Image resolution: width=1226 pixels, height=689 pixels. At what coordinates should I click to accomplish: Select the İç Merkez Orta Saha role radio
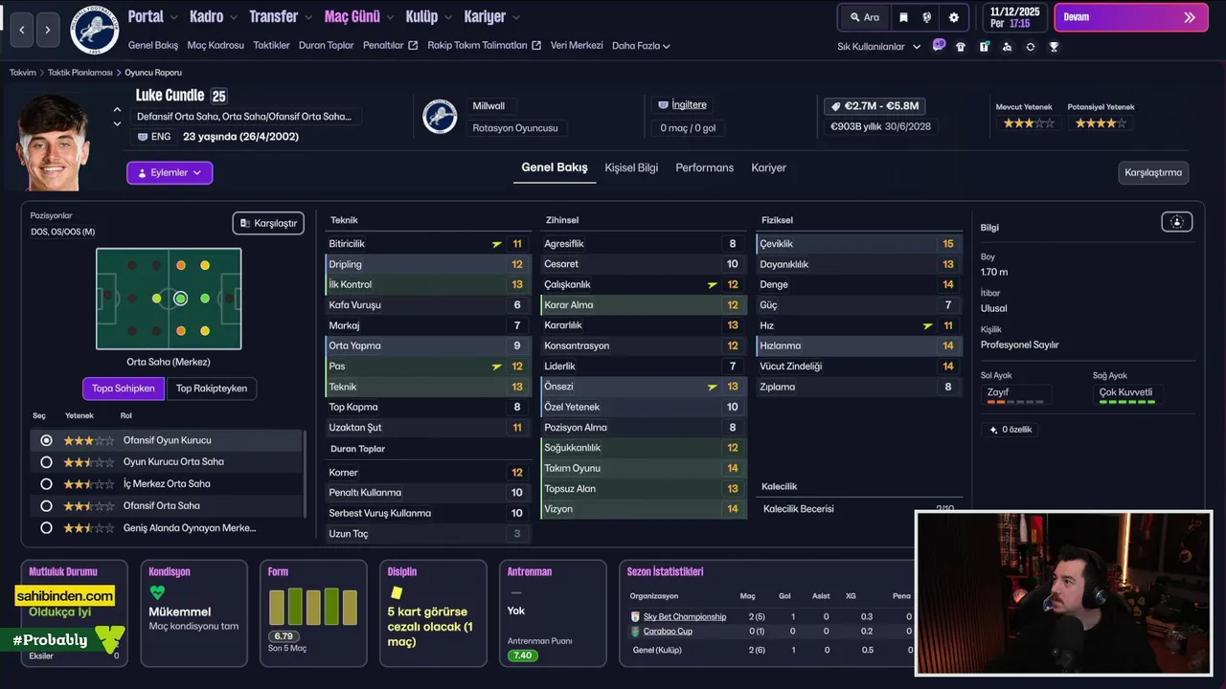[46, 484]
